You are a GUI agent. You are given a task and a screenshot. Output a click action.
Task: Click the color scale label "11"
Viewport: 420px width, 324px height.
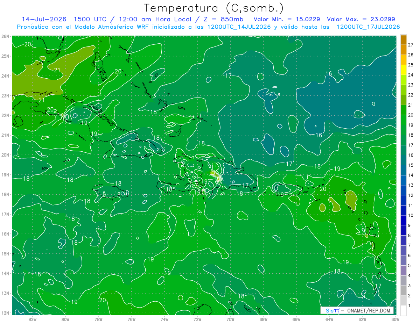(x=411, y=206)
